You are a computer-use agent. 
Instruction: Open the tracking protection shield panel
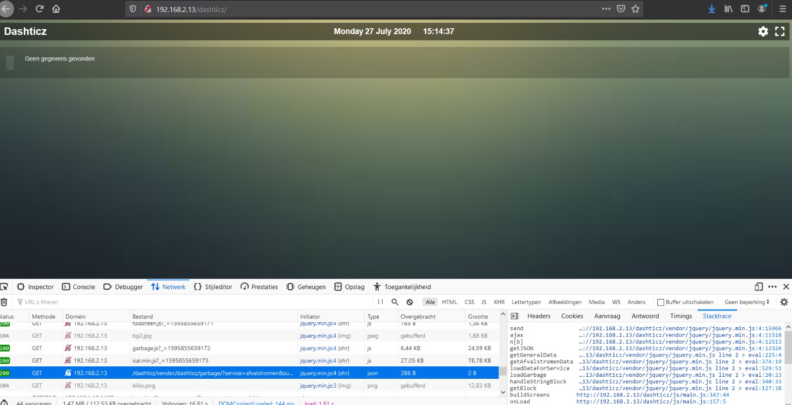(133, 9)
